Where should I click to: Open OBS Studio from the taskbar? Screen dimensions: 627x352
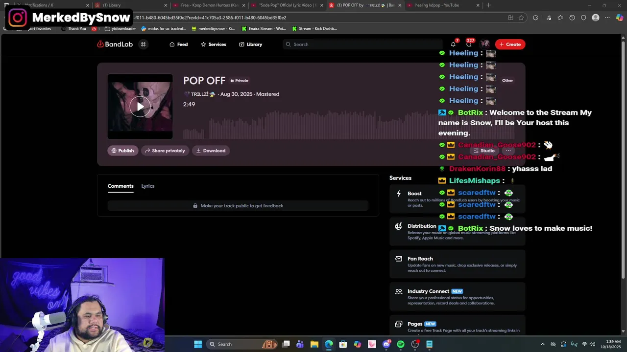click(x=415, y=344)
